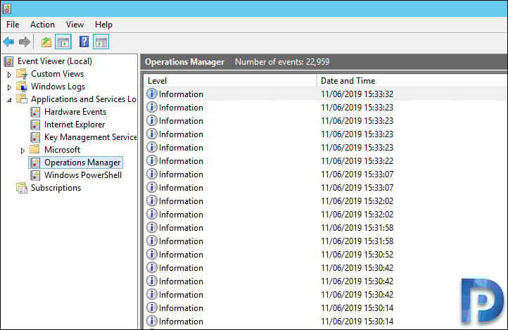The height and width of the screenshot is (330, 508).
Task: Select Applications and Services Logs label
Action: pos(83,99)
